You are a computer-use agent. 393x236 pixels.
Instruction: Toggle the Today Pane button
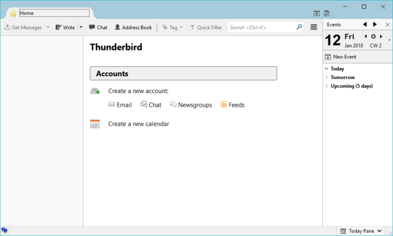[x=358, y=231]
